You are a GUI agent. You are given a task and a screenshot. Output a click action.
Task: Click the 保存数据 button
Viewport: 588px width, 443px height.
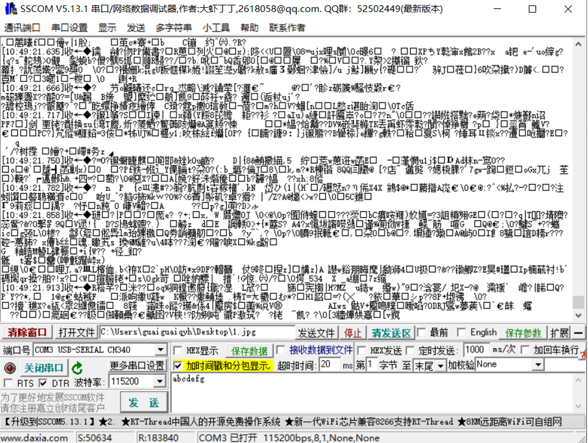click(x=249, y=351)
